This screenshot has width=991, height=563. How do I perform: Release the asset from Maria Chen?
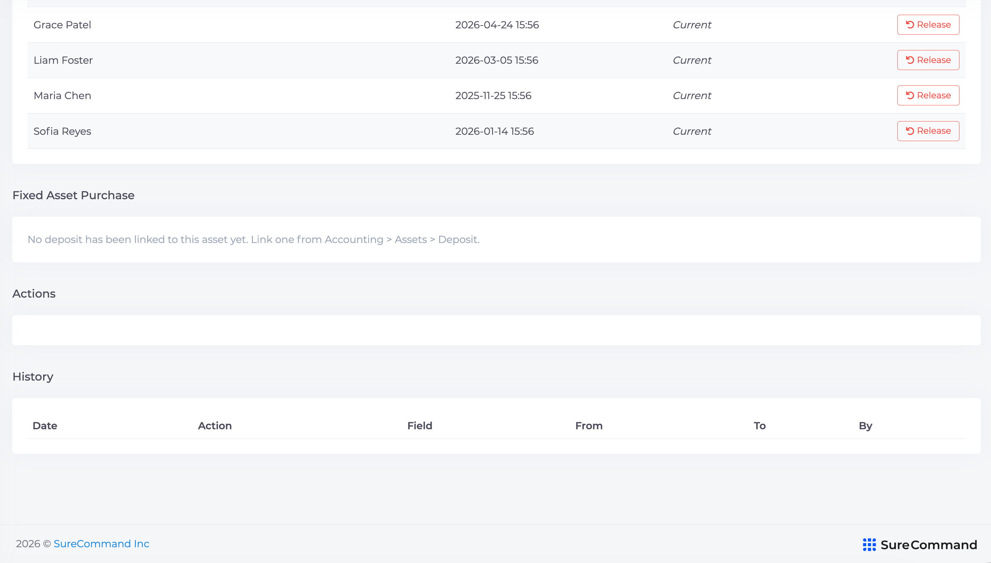tap(928, 96)
